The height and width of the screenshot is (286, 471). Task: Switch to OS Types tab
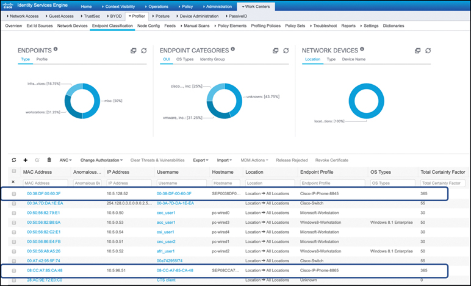tap(185, 59)
